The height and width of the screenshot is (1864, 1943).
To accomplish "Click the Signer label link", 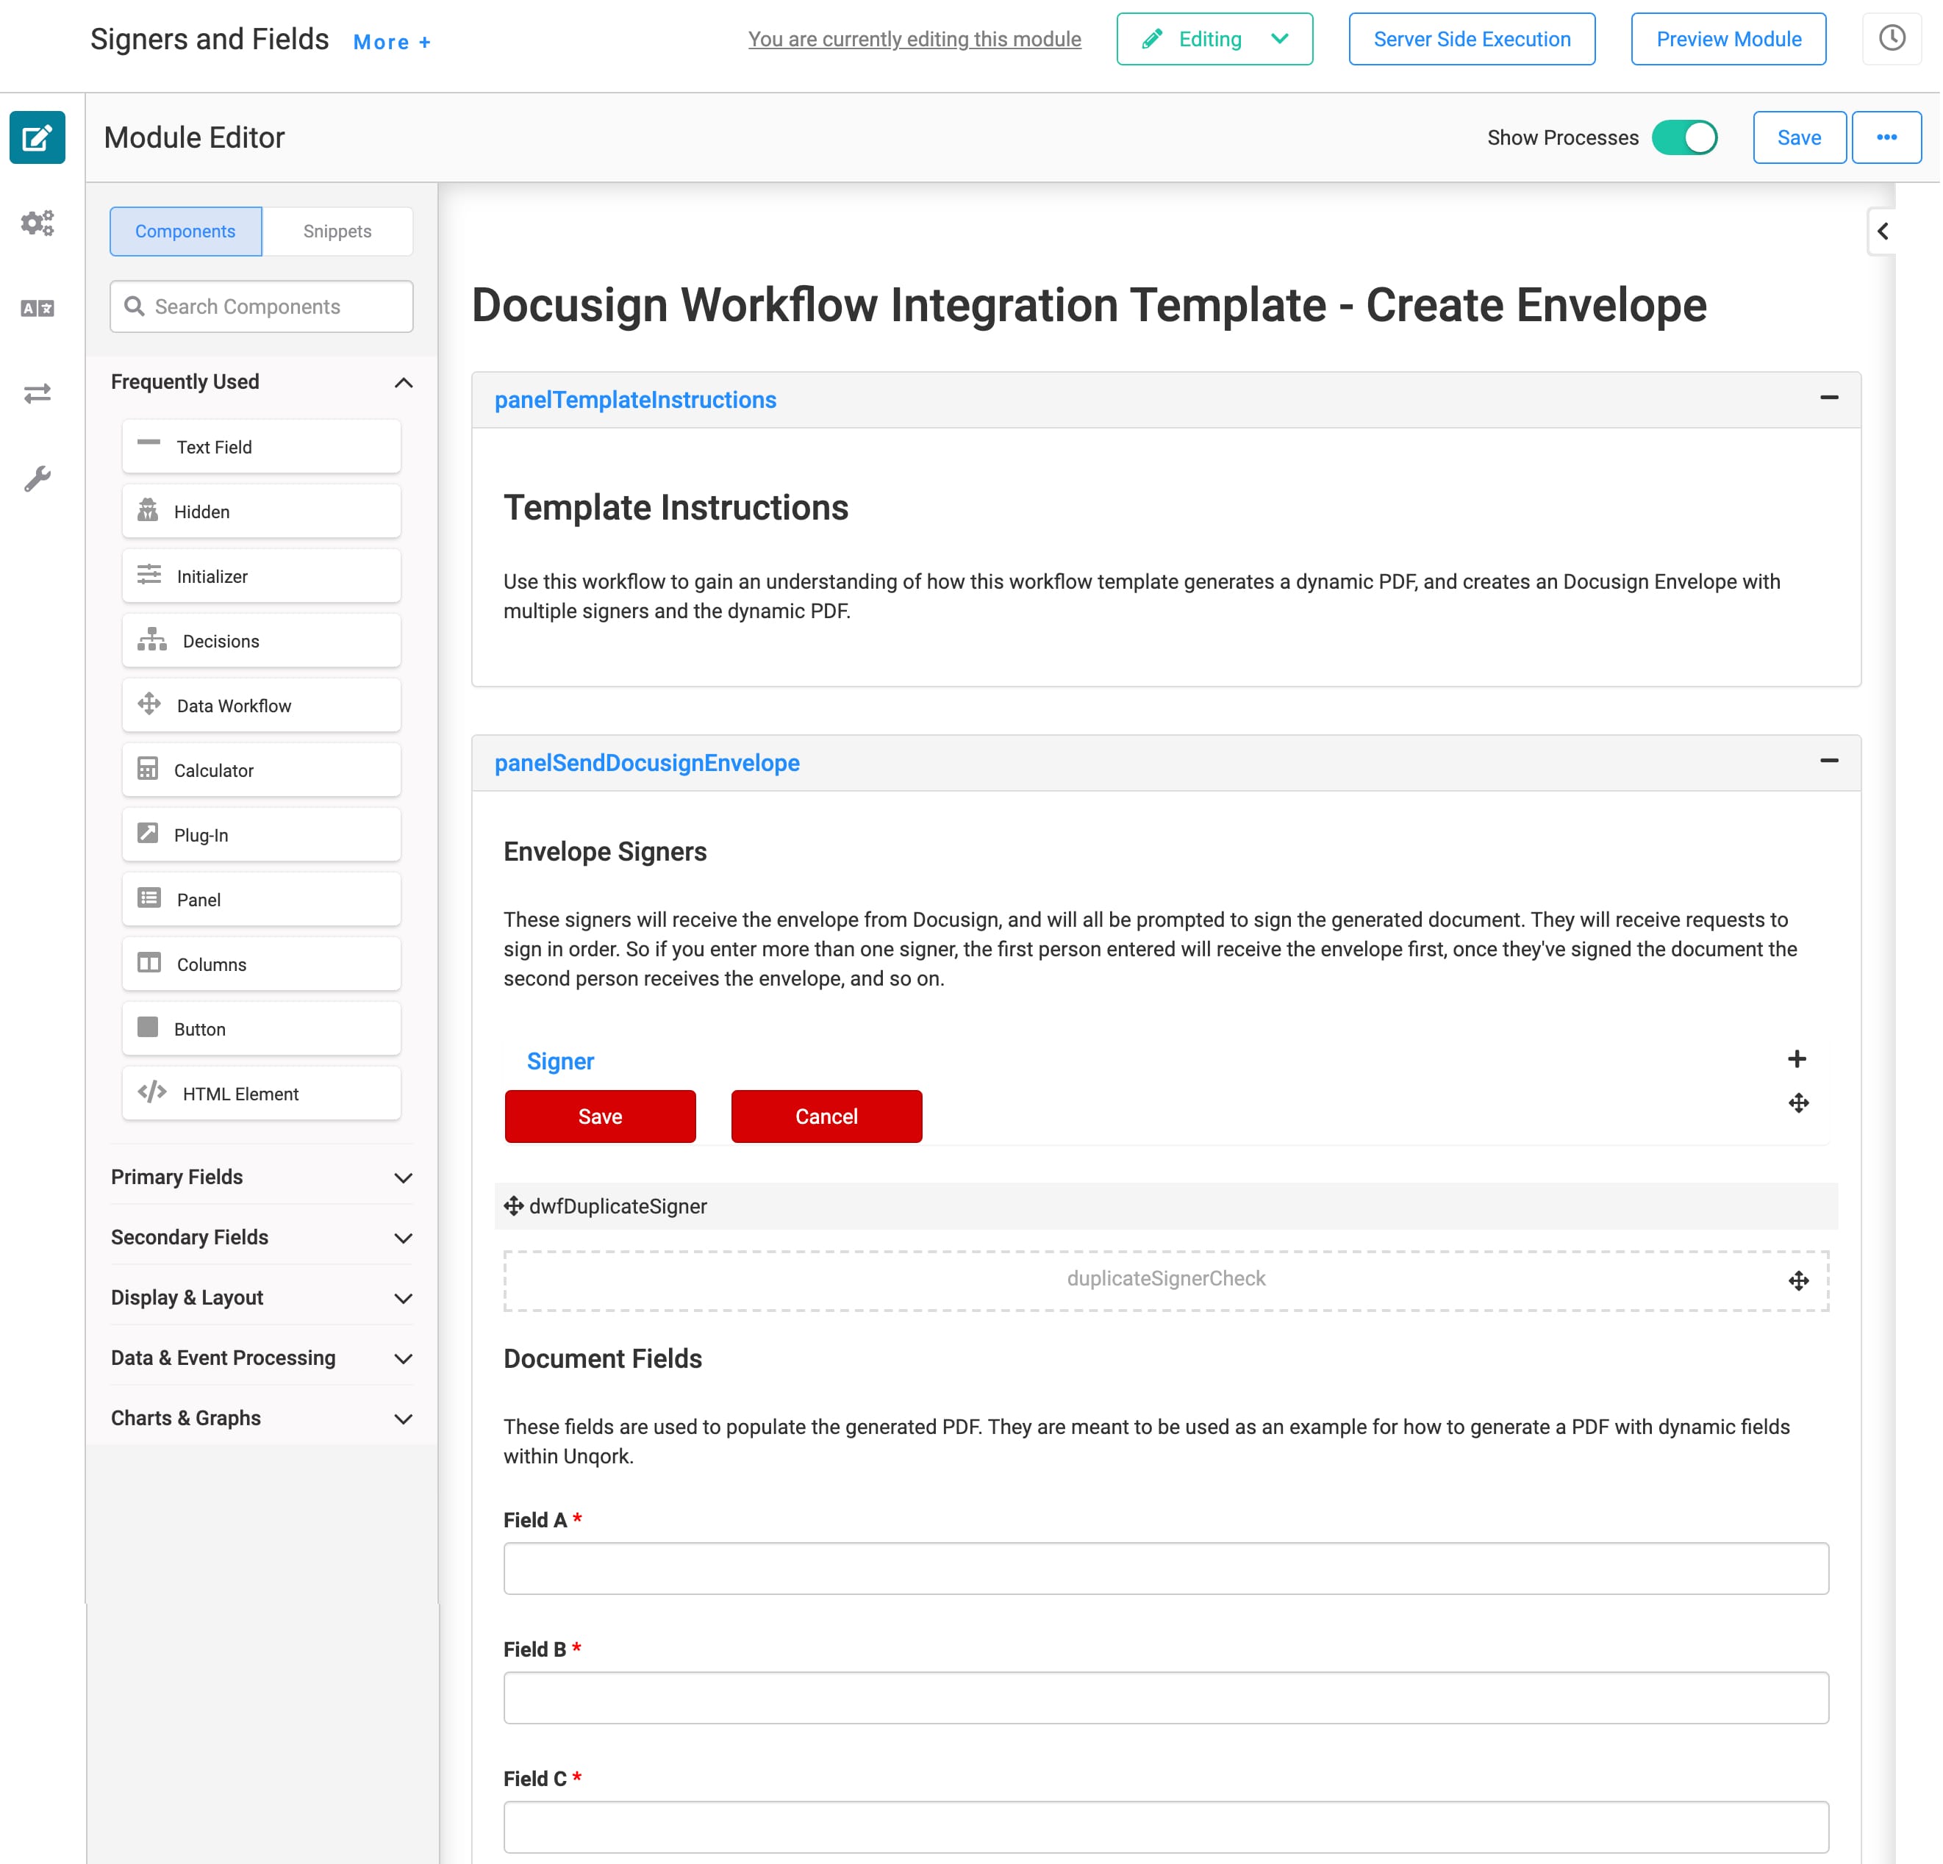I will coord(560,1061).
